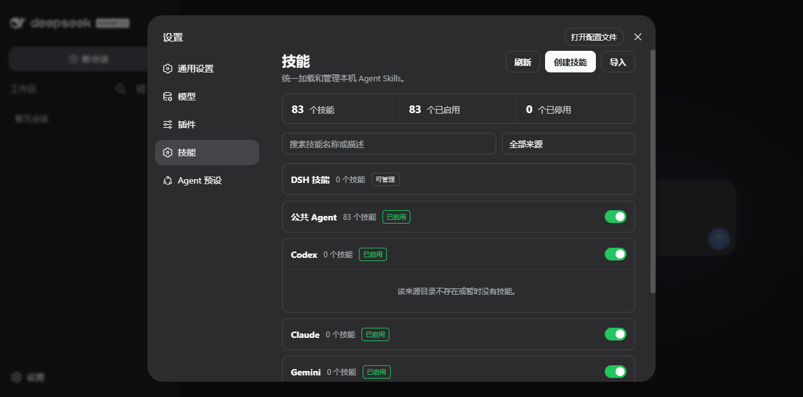803x397 pixels.
Task: Open the 全部来源 source filter dropdown
Action: point(569,144)
